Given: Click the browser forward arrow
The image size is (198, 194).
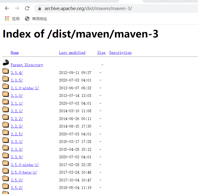Looking at the screenshot, I should [17, 9].
